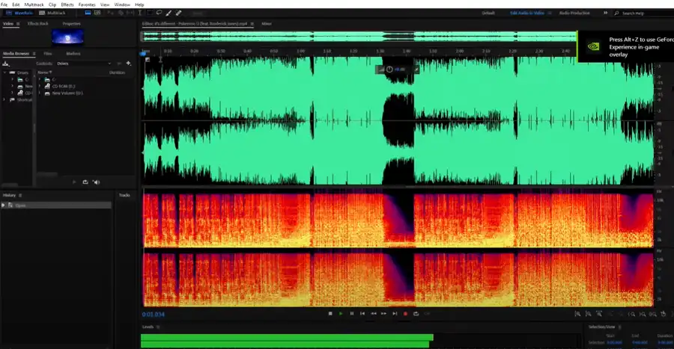Toggle the spectral frequency display
This screenshot has width=674, height=349.
[x=88, y=13]
